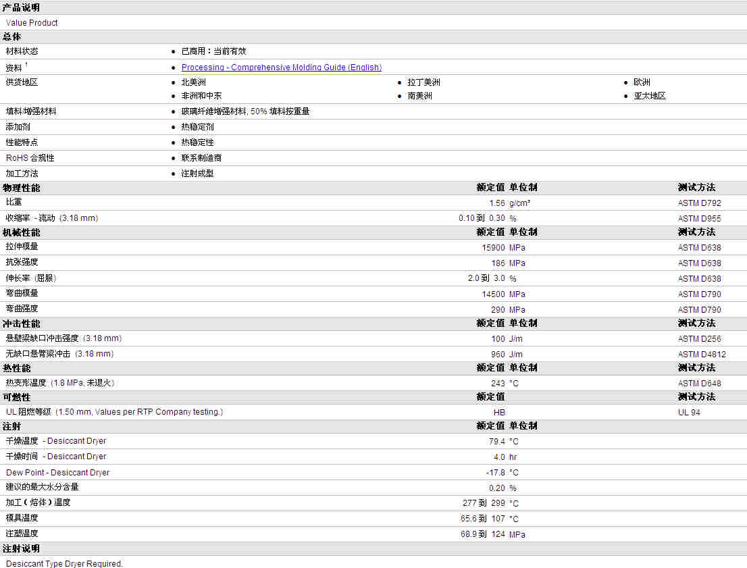
Task: Click the 干燥温度 - Desiccant Dryer label
Action: coord(56,441)
